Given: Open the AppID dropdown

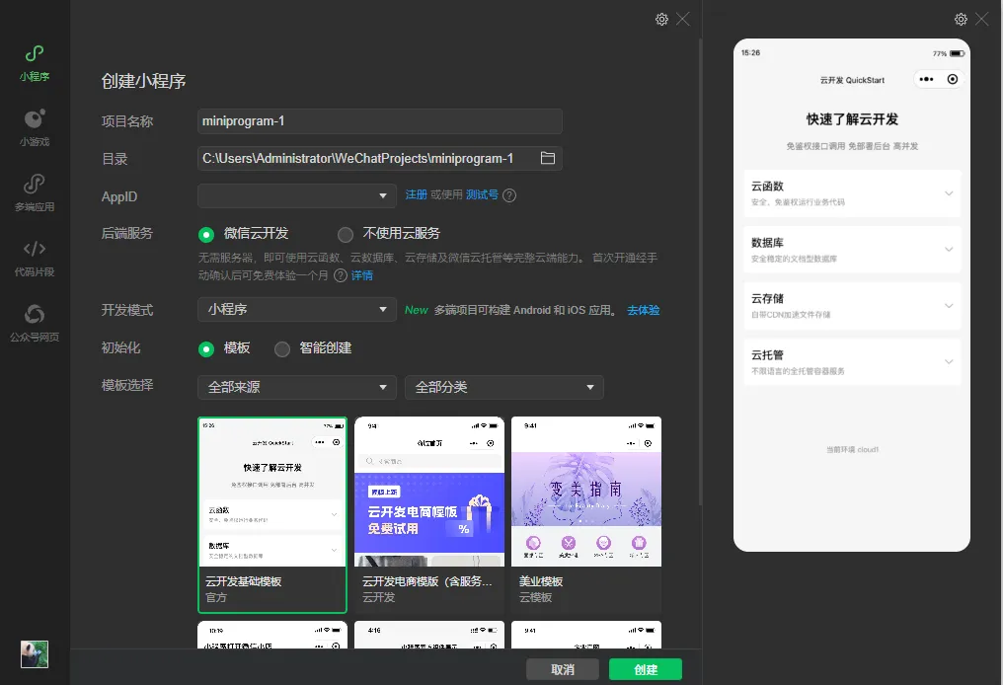Looking at the screenshot, I should 297,195.
